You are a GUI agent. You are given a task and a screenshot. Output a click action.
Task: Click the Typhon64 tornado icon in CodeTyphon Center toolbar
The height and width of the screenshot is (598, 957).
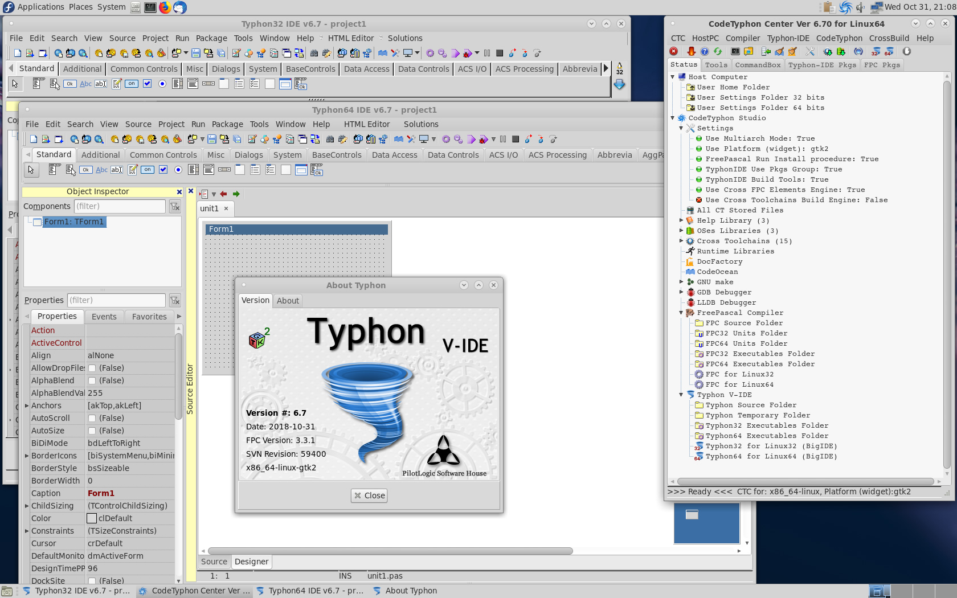(x=889, y=51)
